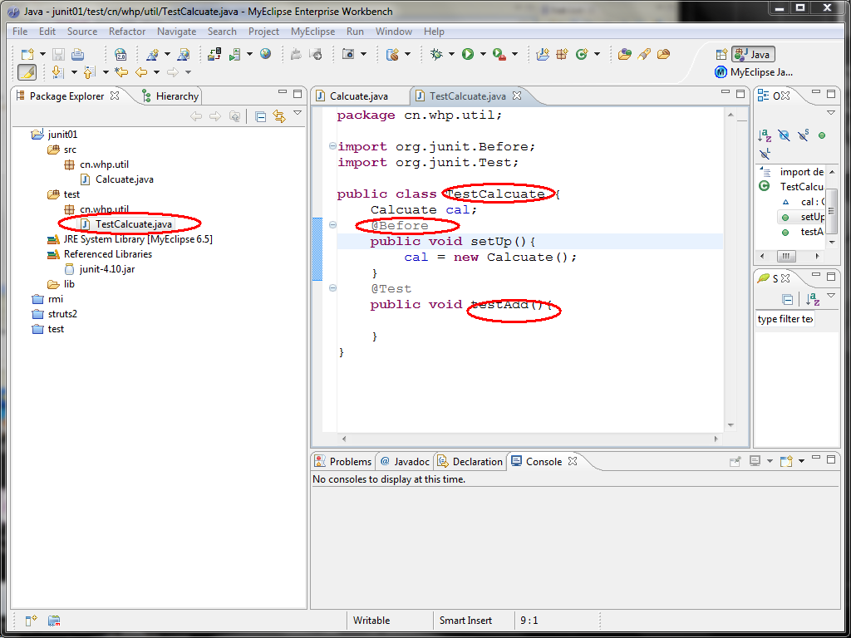Click the Save icon in toolbar
The width and height of the screenshot is (851, 638).
(x=59, y=54)
